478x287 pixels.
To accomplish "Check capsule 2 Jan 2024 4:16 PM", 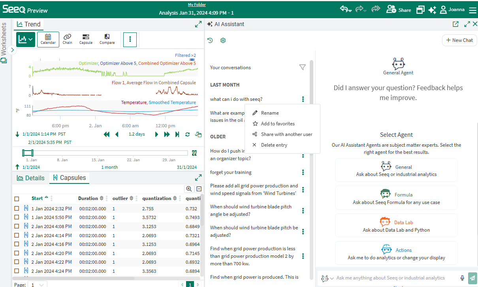I will point(17,244).
